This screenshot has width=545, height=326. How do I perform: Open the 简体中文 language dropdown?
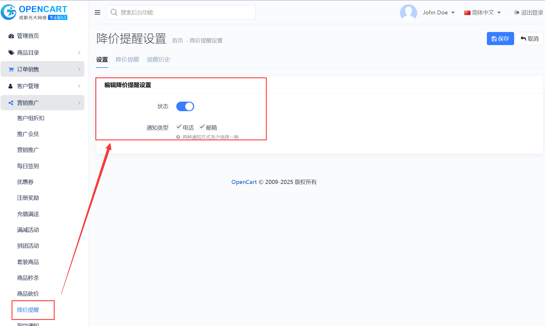coord(483,12)
